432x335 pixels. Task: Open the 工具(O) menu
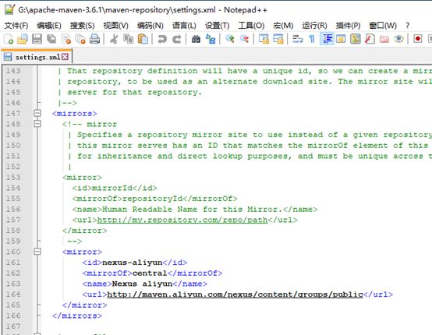[x=251, y=26]
